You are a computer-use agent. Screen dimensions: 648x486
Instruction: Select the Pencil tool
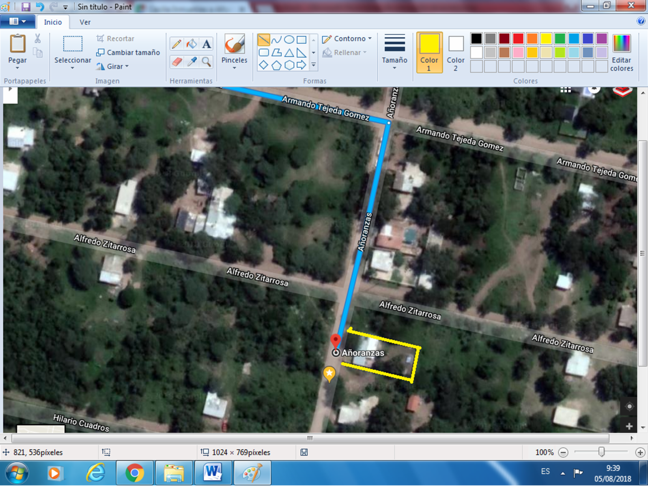coord(177,44)
